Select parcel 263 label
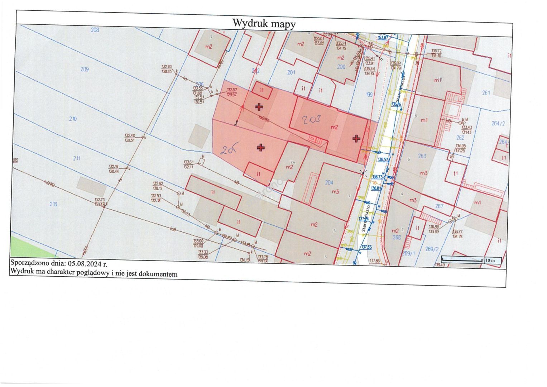The width and height of the screenshot is (547, 387). [x=422, y=156]
